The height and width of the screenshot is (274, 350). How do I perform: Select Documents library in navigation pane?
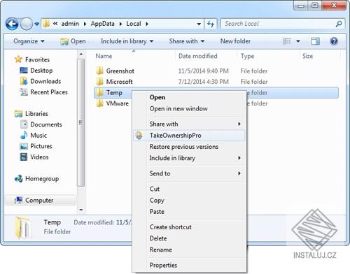point(41,124)
